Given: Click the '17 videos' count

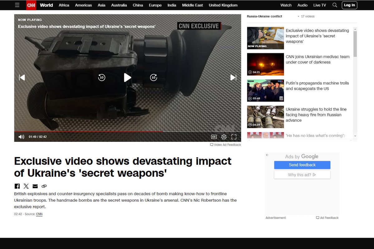Looking at the screenshot, I should tap(308, 16).
